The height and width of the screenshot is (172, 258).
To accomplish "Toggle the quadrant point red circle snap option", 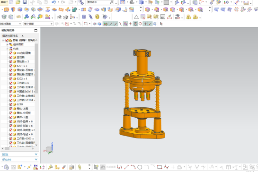I will click(140, 24).
